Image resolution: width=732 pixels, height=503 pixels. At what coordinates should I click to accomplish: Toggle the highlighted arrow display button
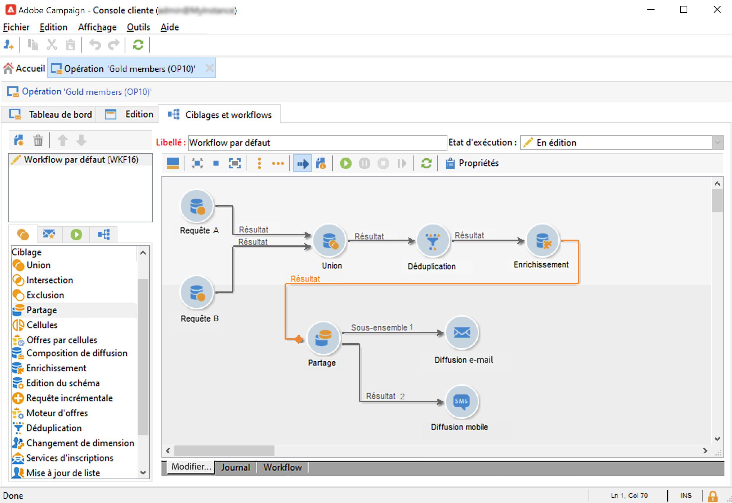click(x=302, y=163)
